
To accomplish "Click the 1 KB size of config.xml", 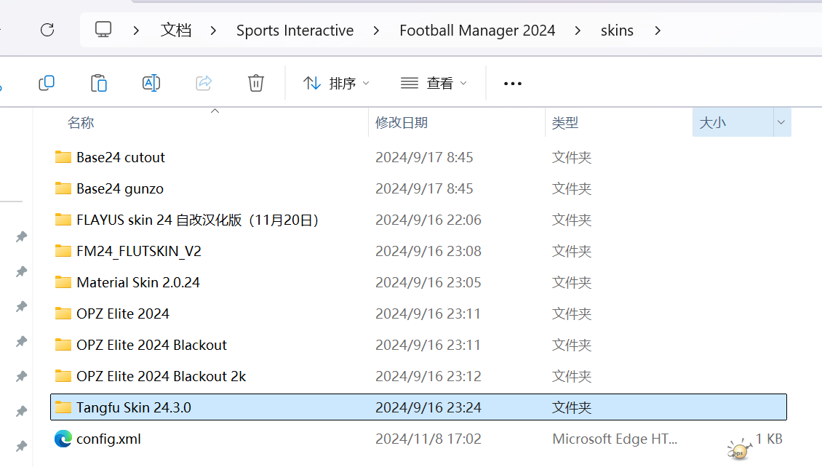I will (x=769, y=439).
